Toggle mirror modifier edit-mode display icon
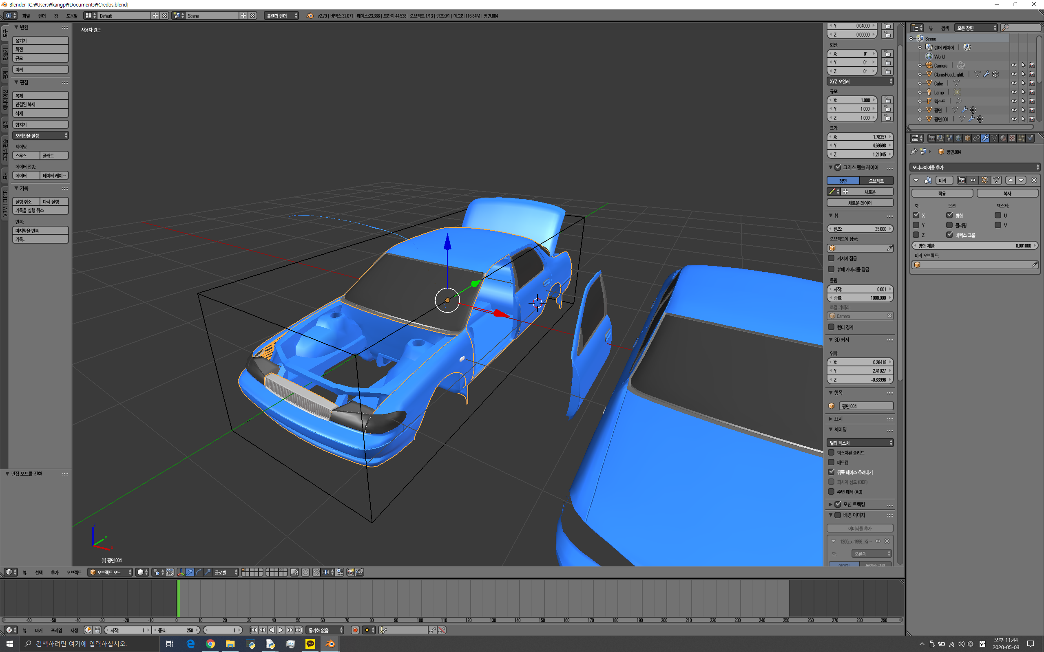The image size is (1044, 652). (984, 180)
